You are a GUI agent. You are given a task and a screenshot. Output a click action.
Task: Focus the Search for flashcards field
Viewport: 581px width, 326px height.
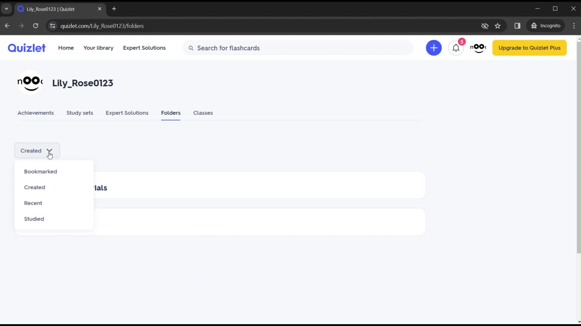pos(298,48)
